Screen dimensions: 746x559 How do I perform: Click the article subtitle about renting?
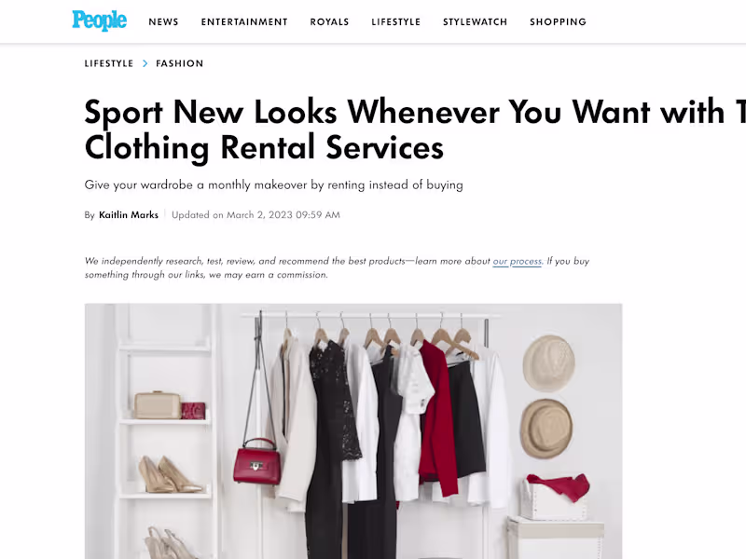point(273,184)
